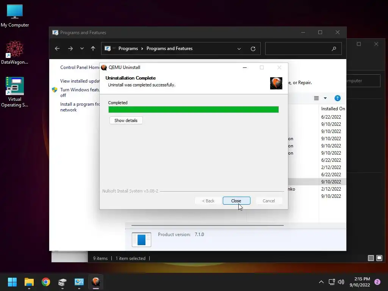Go back in Programs and Features window
Screen dimensions: 388x291
pos(57,48)
